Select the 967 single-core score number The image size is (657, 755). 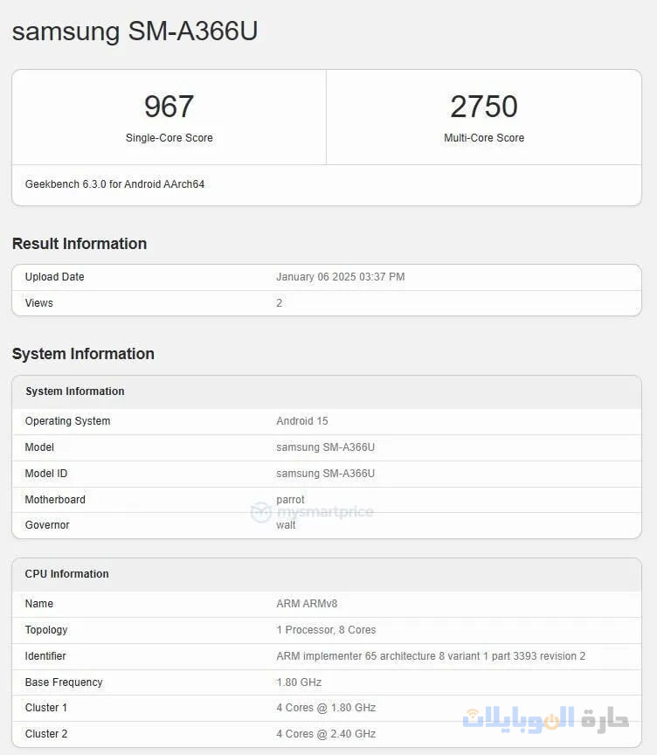pyautogui.click(x=169, y=107)
